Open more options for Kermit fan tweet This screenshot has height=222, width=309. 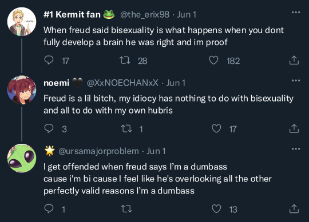[x=296, y=12]
